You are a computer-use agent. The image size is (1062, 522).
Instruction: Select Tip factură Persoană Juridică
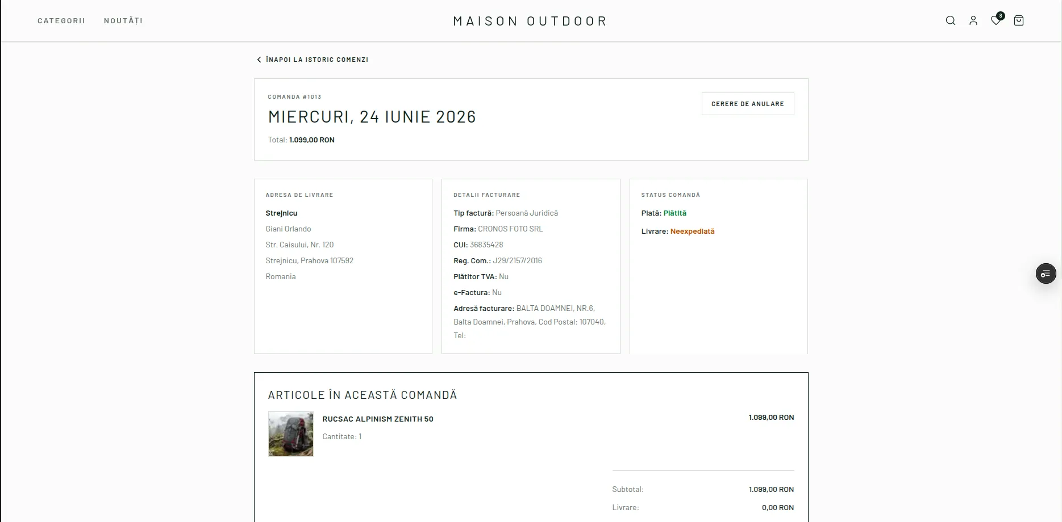coord(506,213)
